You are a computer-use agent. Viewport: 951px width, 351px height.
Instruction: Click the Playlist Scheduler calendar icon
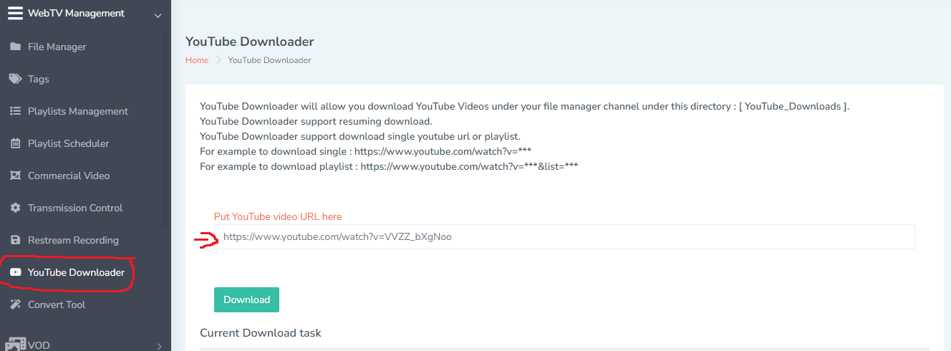coord(15,143)
